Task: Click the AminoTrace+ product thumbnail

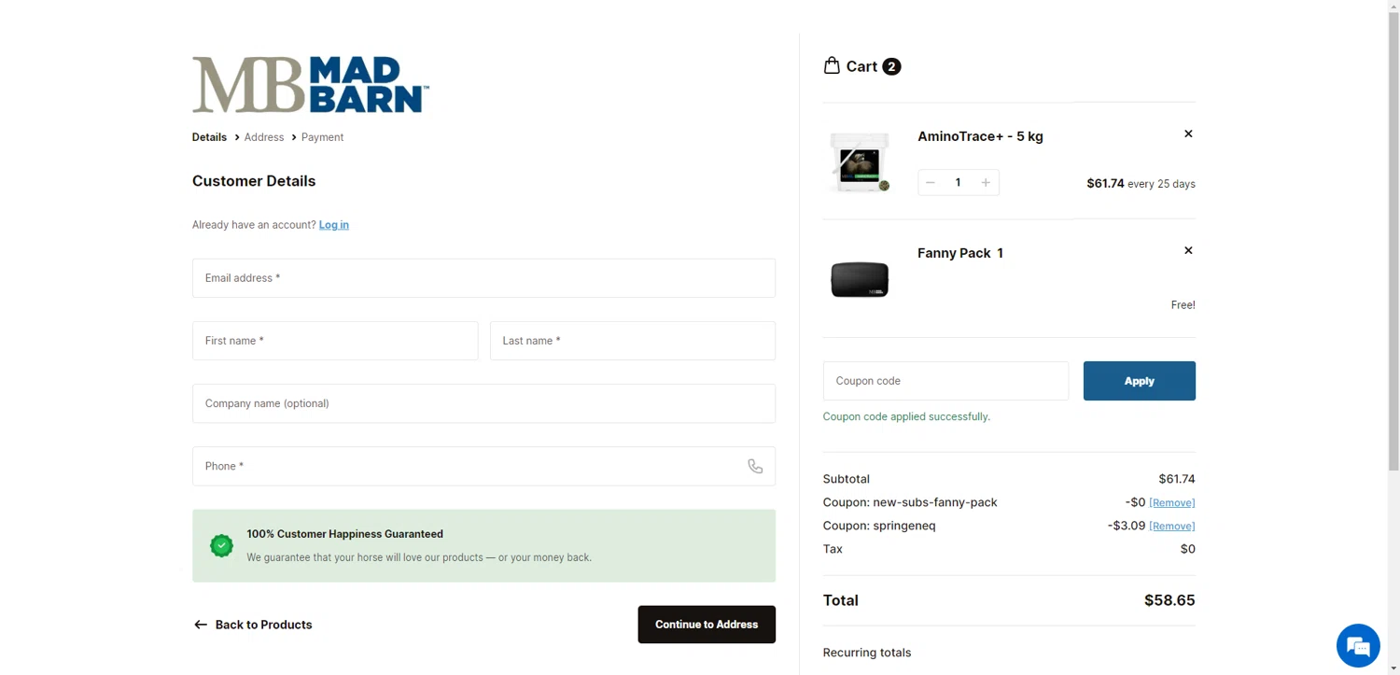Action: click(x=860, y=162)
